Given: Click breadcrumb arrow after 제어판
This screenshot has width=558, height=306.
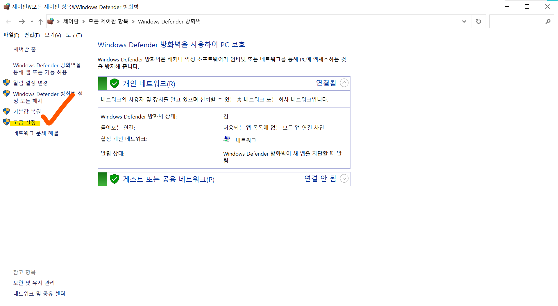Looking at the screenshot, I should tap(83, 21).
